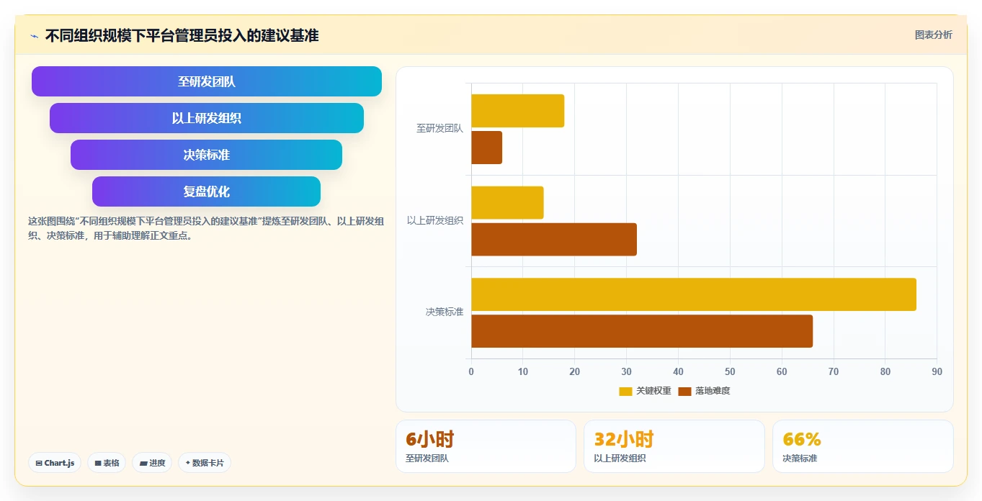Click the chart icon beside the title

(x=35, y=36)
